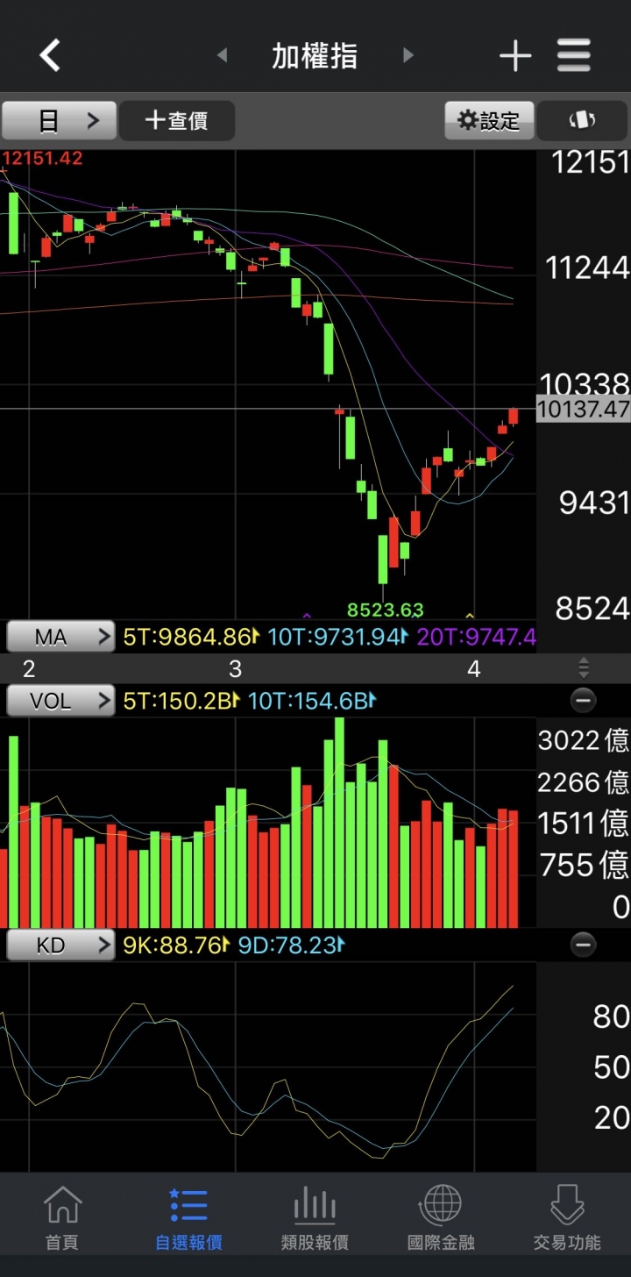Open 自選報價 watchlist tab

point(188,1217)
